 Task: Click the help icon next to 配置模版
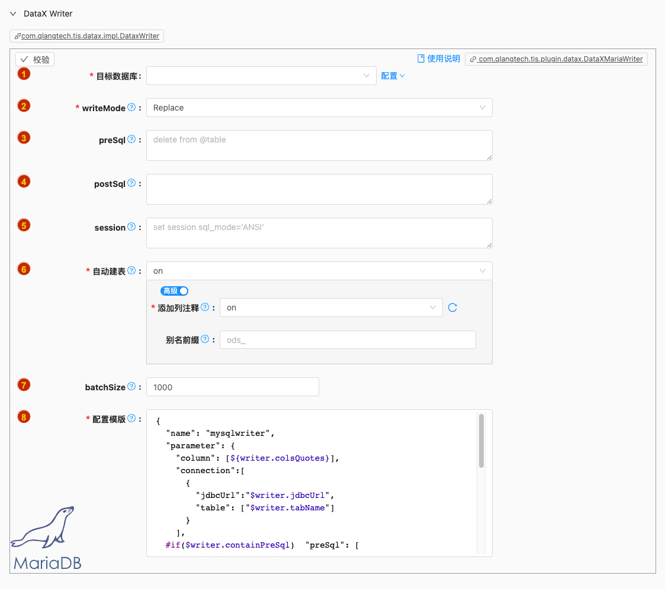(x=131, y=419)
